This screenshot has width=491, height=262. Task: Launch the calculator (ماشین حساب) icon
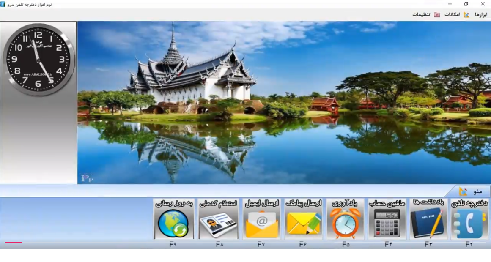pyautogui.click(x=387, y=223)
